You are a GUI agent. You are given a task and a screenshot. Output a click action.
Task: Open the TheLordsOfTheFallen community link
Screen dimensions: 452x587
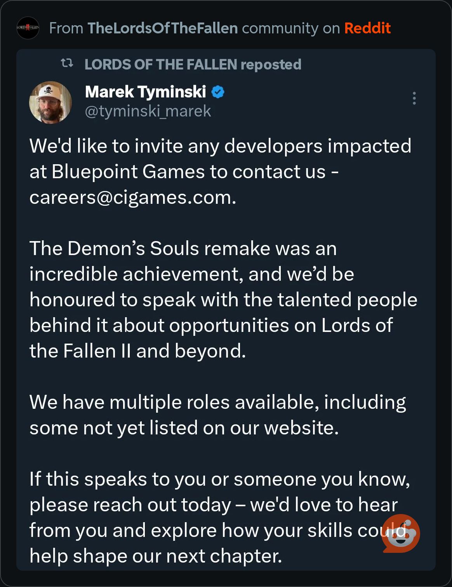[162, 28]
